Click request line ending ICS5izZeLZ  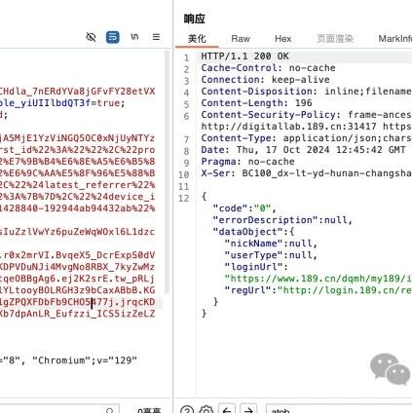coord(77,314)
